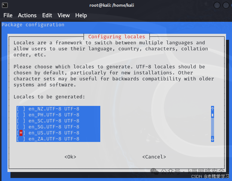
Task: Click the <Cancel> button
Action: tap(154, 157)
